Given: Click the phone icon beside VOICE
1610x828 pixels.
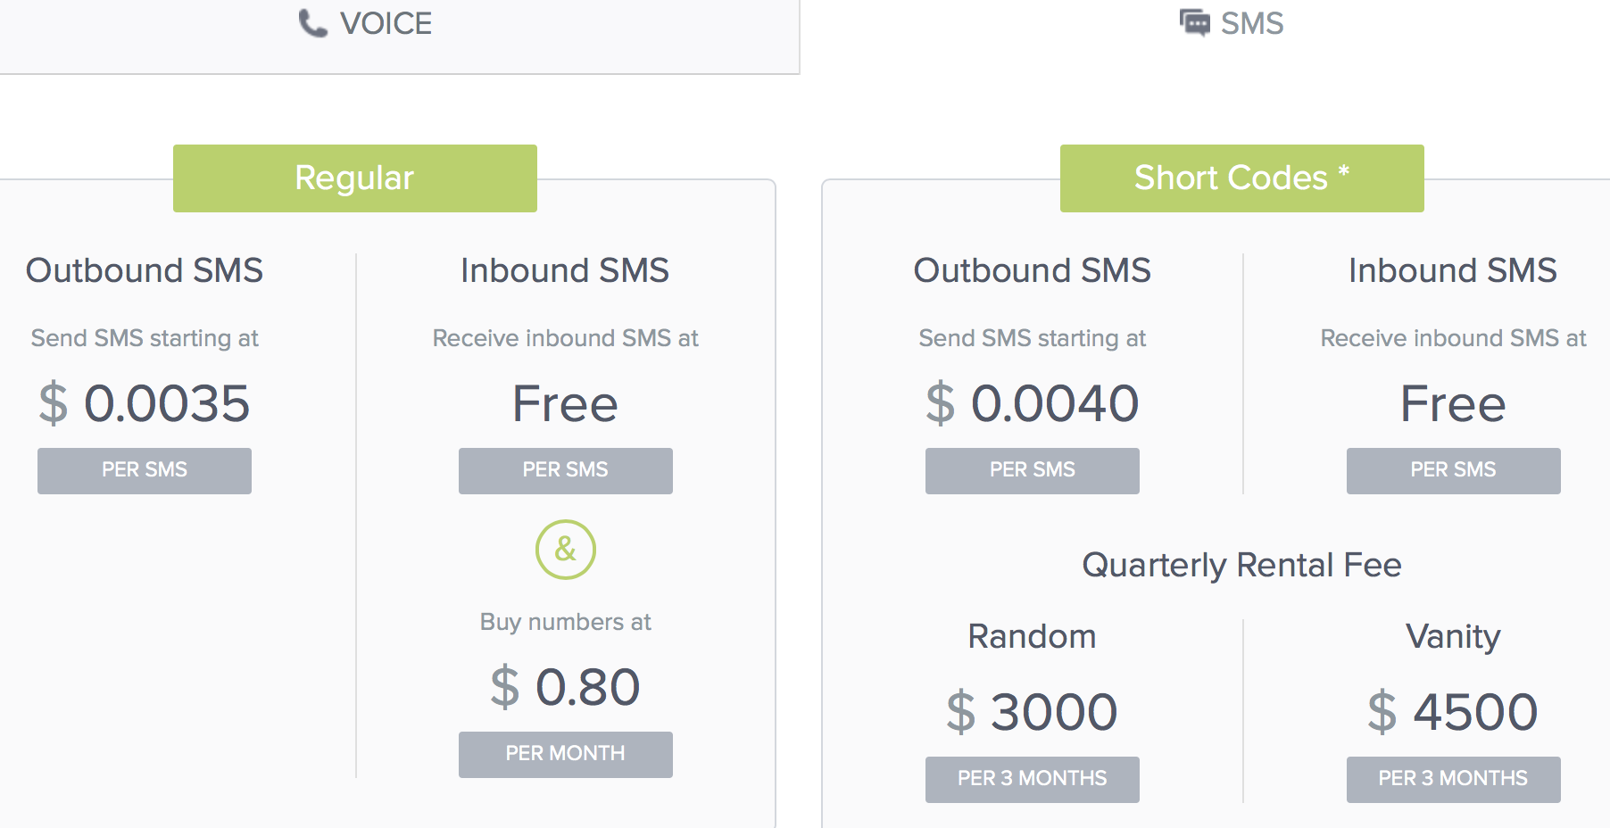Looking at the screenshot, I should tap(312, 23).
